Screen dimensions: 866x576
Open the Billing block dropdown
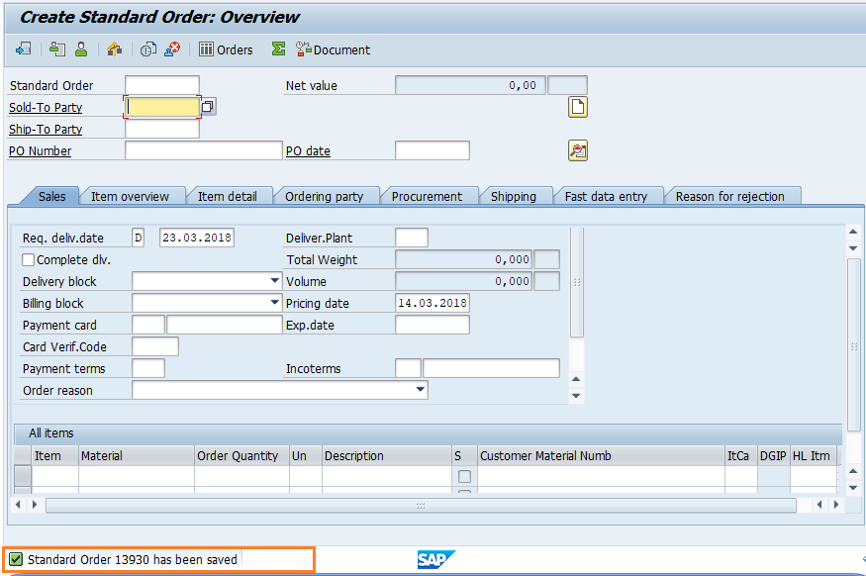(x=274, y=303)
